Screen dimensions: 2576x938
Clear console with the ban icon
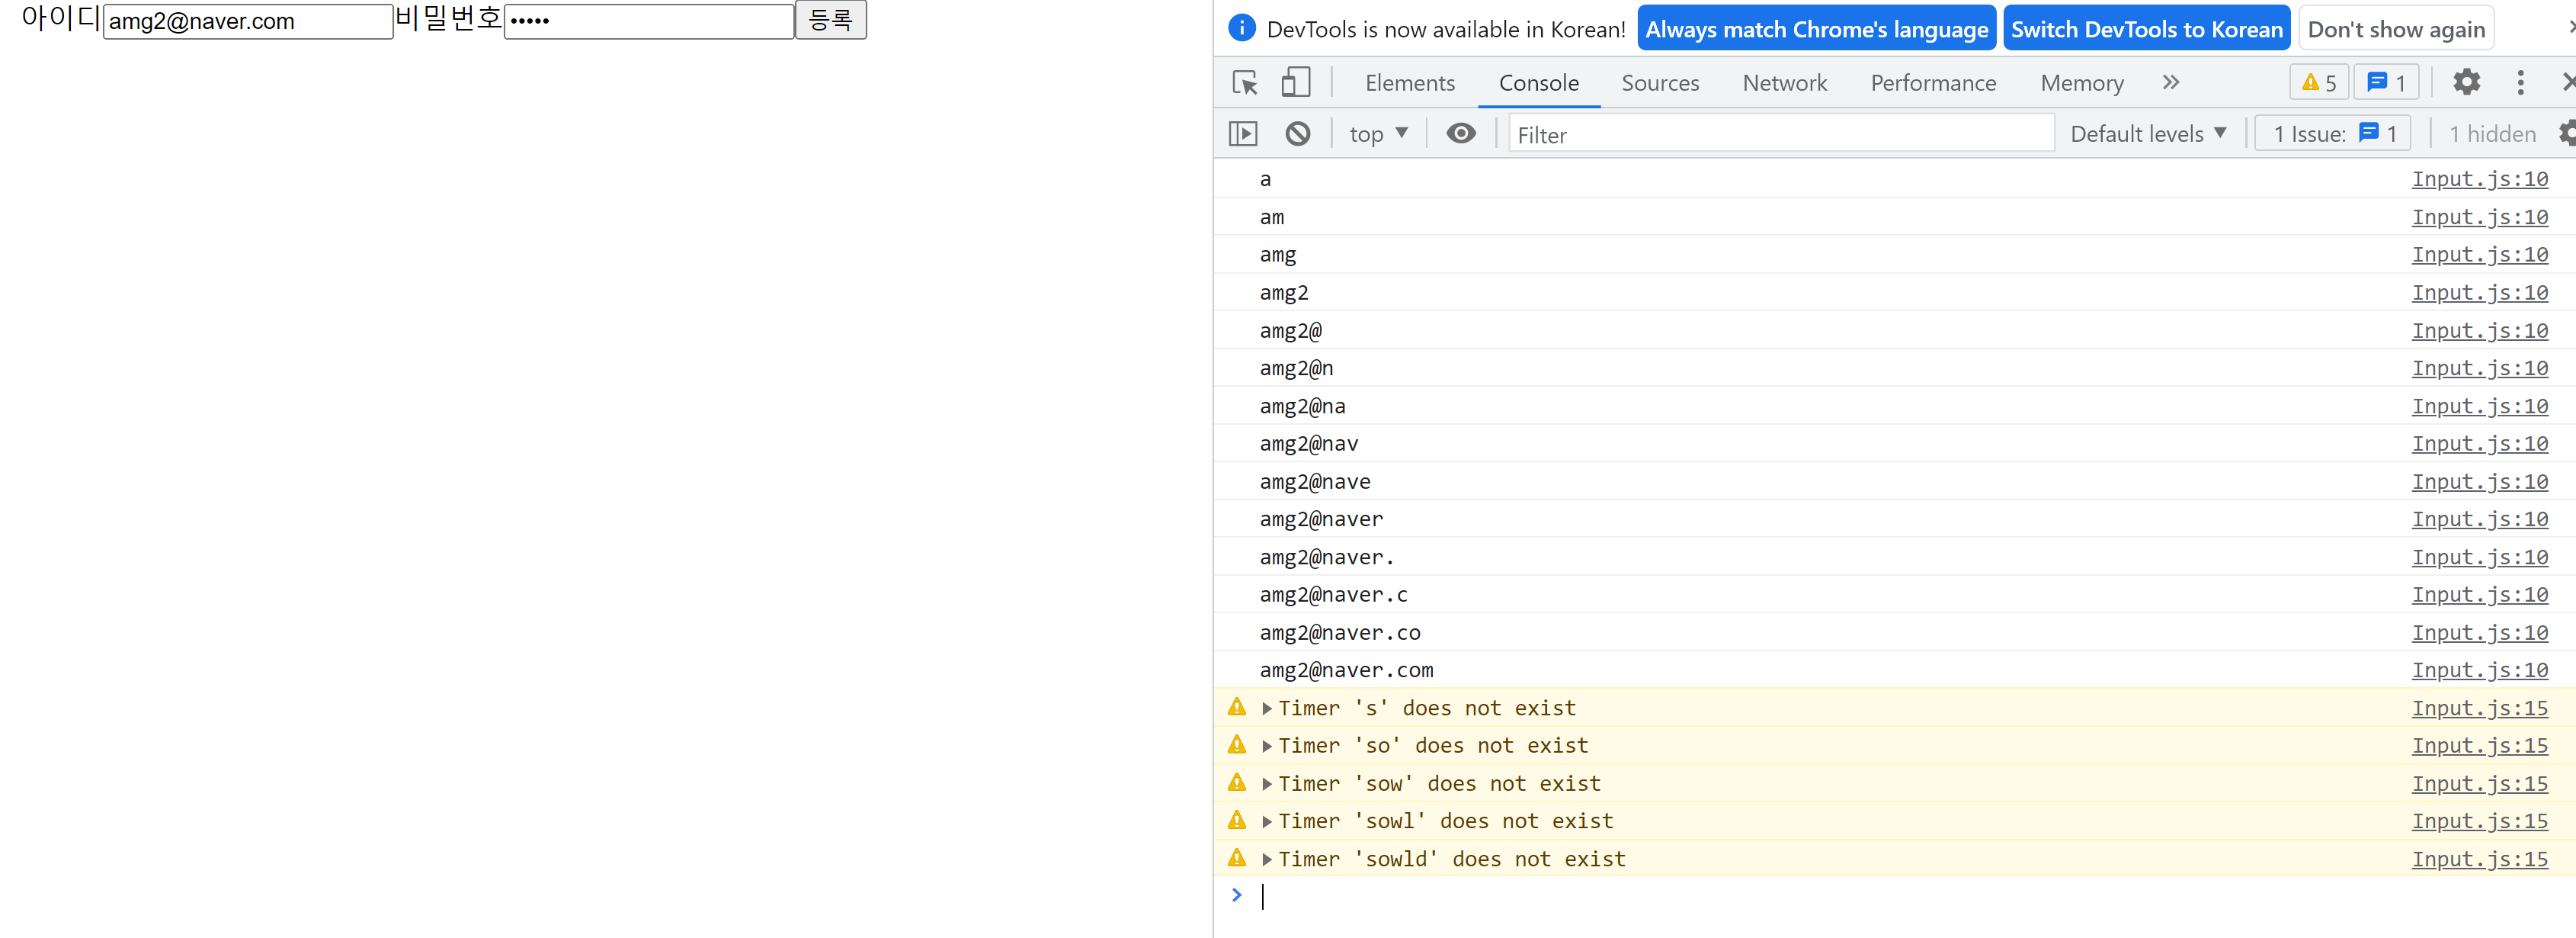[1297, 134]
